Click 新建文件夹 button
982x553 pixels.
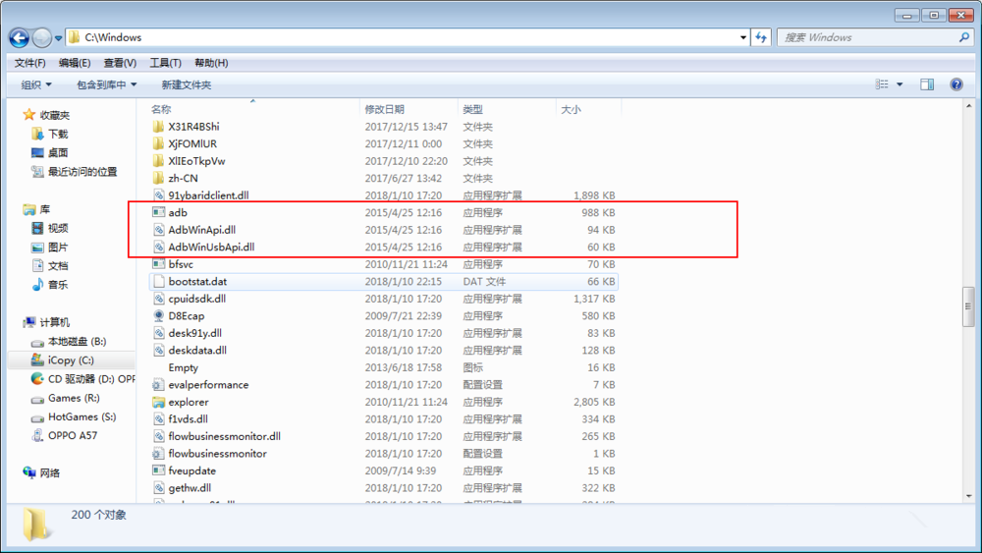click(186, 84)
